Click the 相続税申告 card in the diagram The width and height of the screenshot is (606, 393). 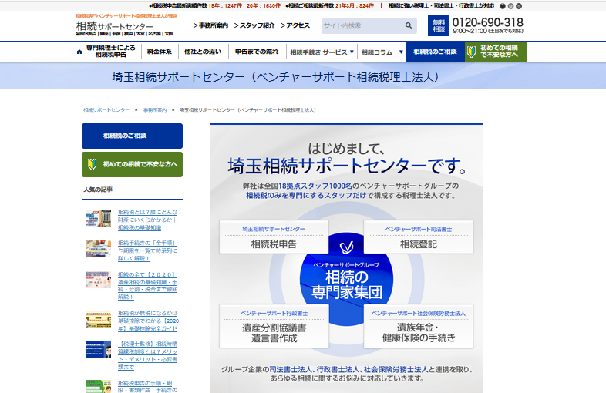point(274,237)
